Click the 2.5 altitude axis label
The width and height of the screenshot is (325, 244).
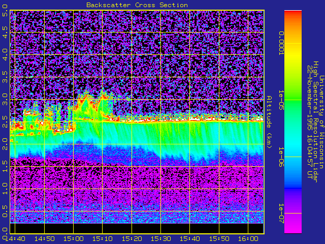pyautogui.click(x=5, y=122)
